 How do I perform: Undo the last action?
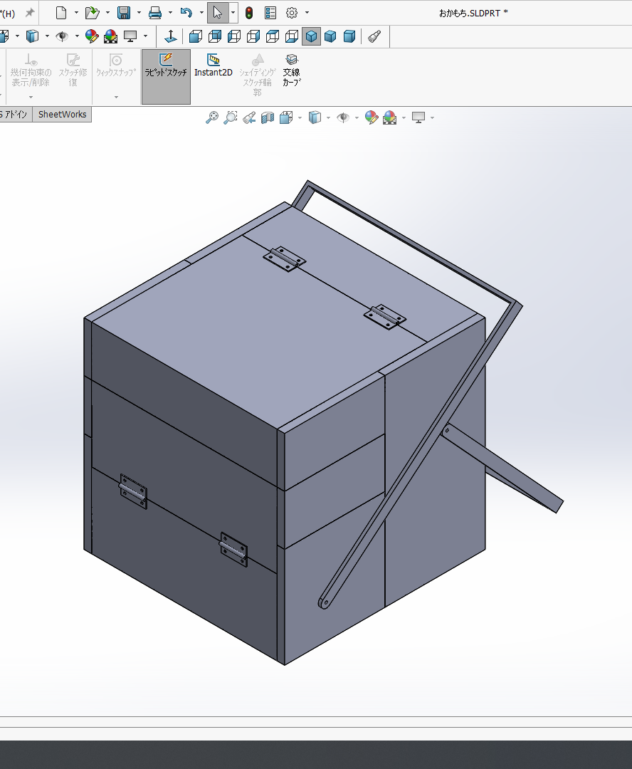point(186,13)
